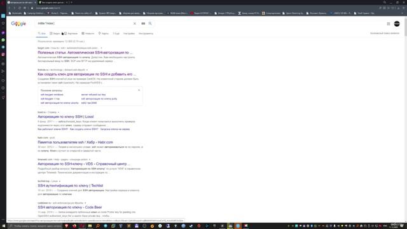Click the page vertical scrollbar
This screenshot has height=229, width=407.
click(406, 27)
